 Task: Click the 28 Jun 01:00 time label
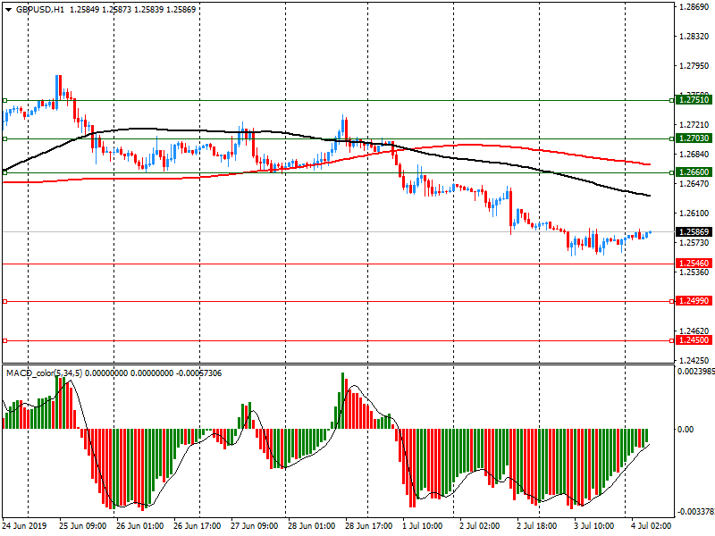311,526
